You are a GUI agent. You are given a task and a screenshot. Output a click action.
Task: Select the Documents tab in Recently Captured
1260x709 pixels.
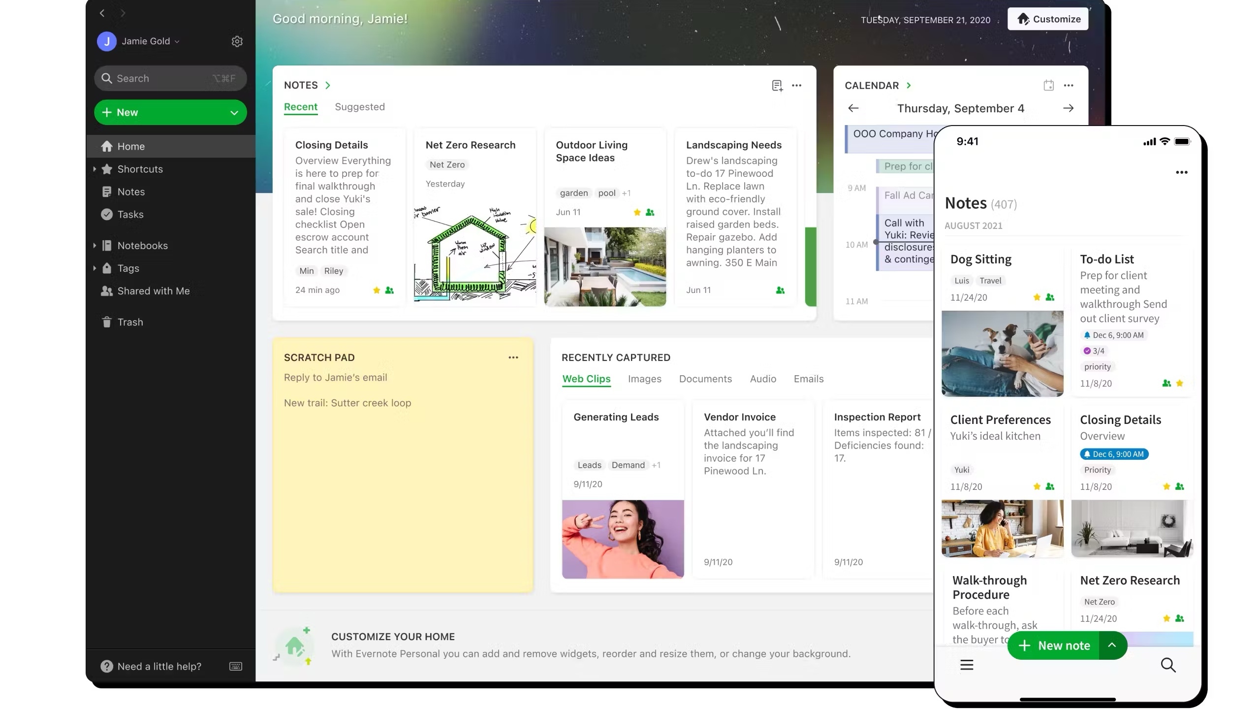pyautogui.click(x=705, y=379)
